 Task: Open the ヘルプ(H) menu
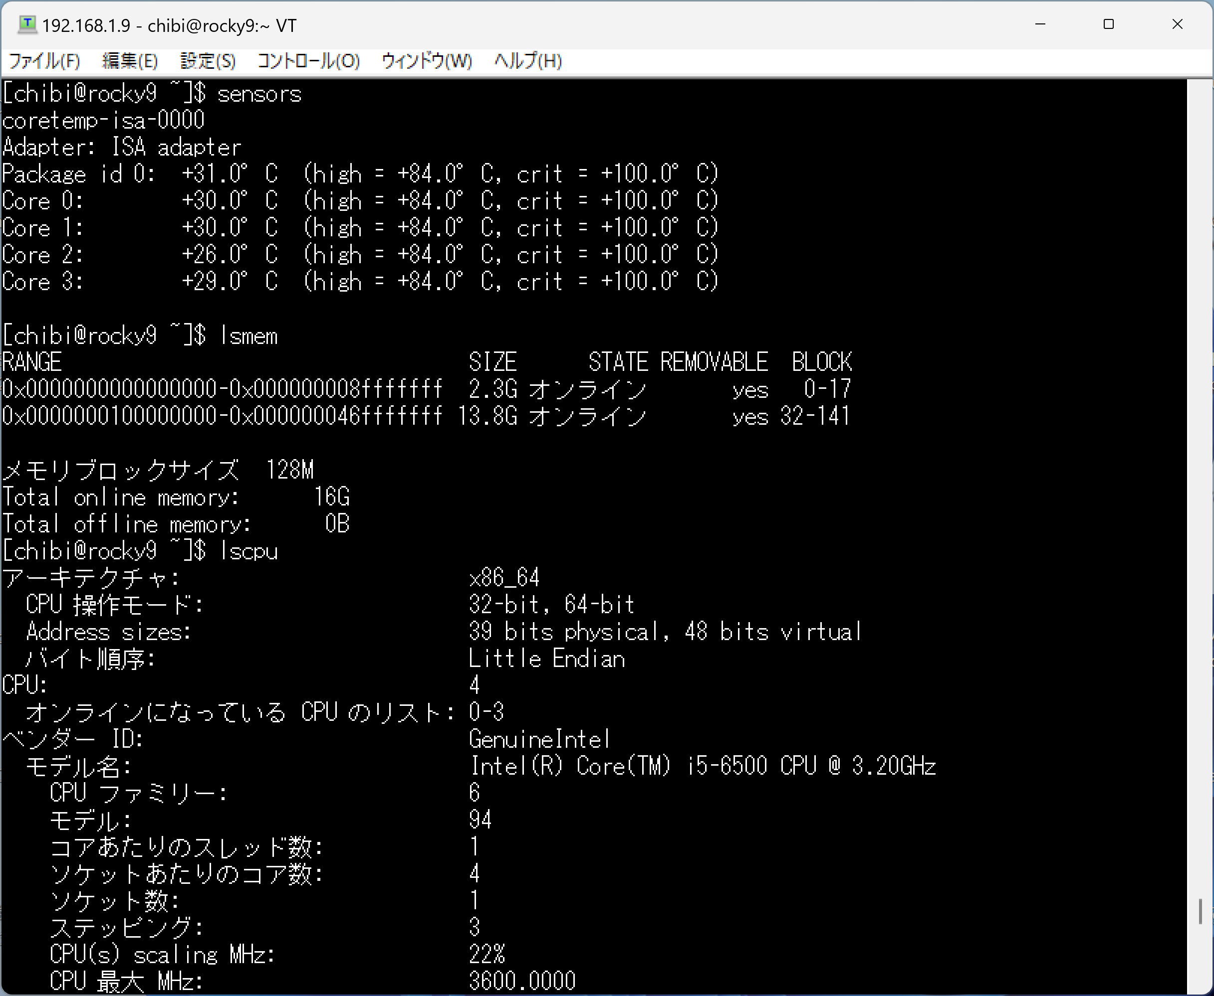pyautogui.click(x=528, y=61)
